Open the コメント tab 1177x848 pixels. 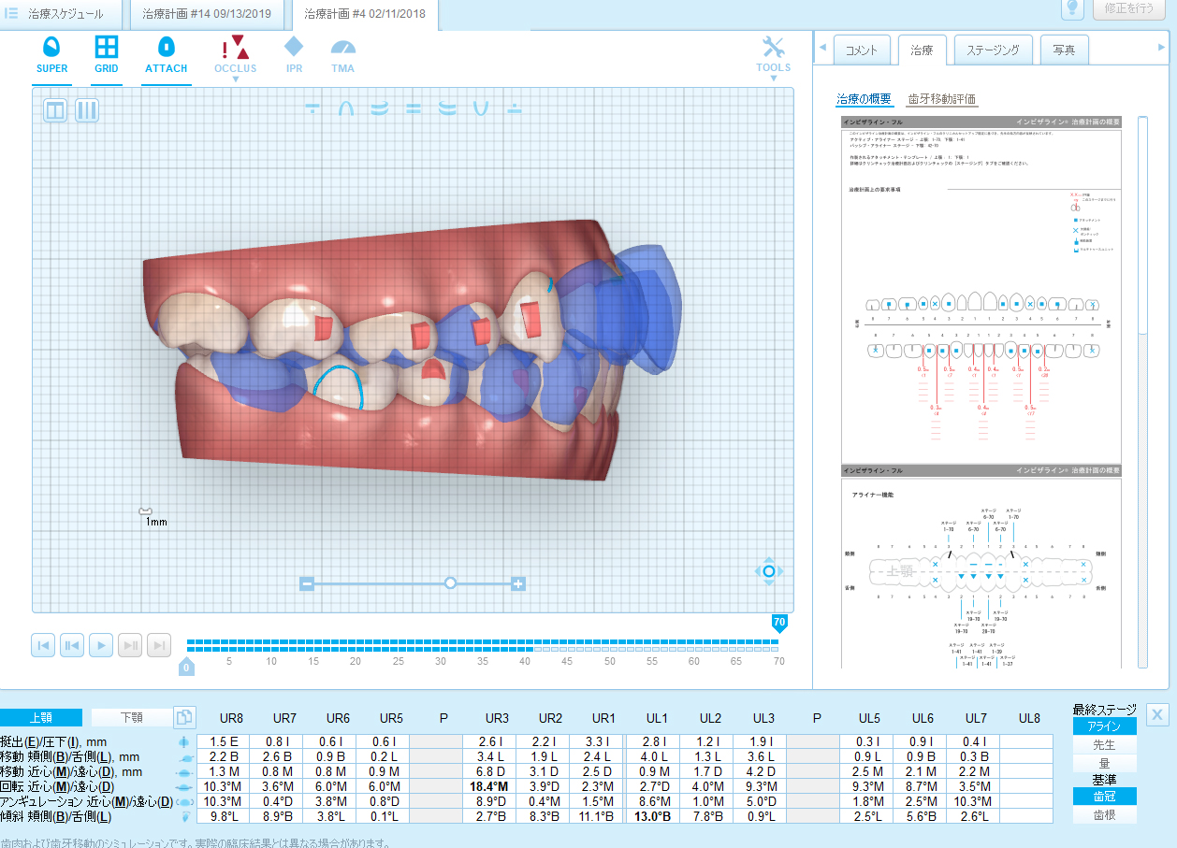861,50
